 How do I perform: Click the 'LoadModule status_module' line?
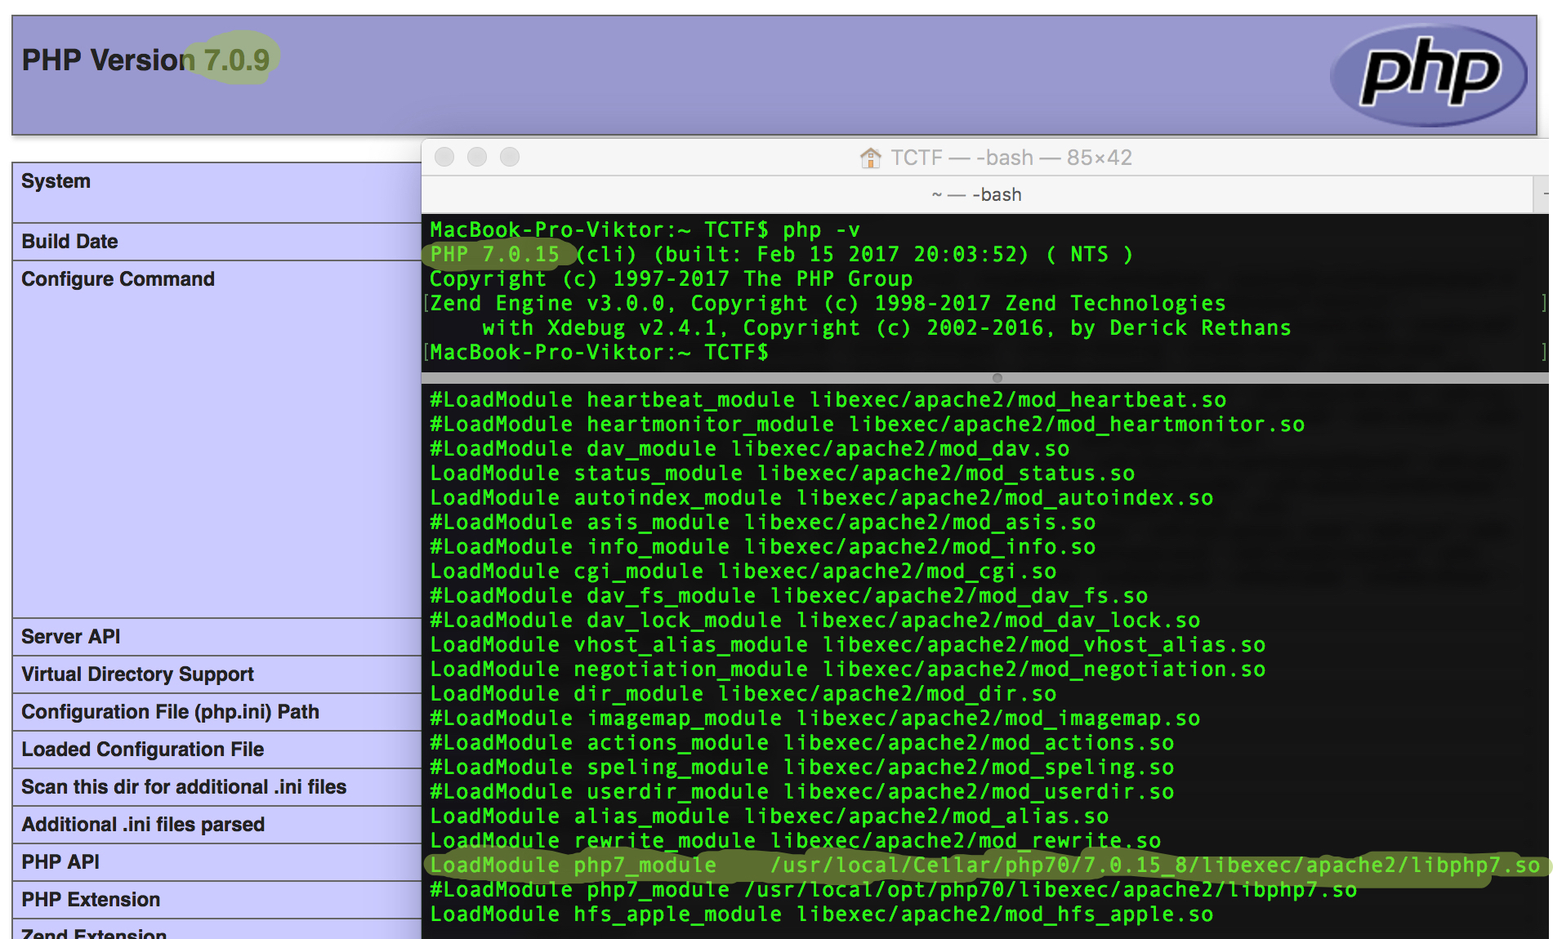782,474
